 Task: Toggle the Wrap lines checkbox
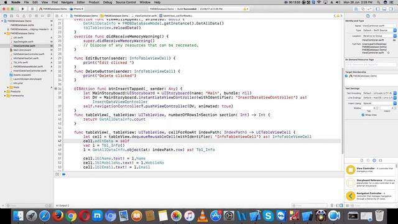tap(363, 115)
